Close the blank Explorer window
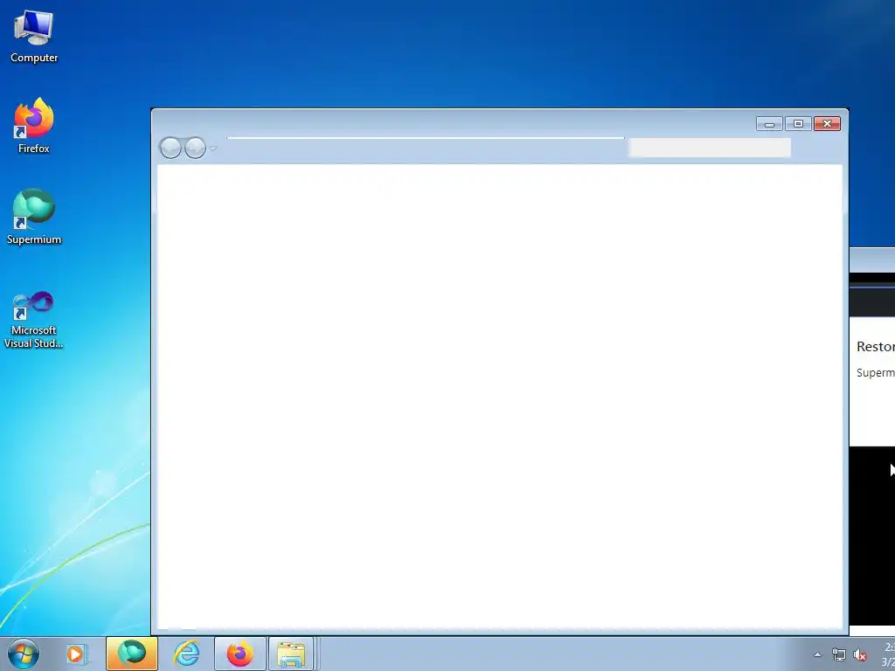The image size is (895, 671). (x=827, y=124)
